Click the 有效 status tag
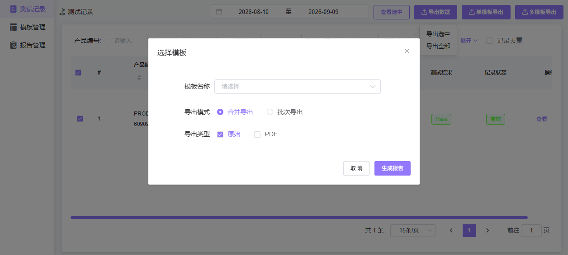 click(496, 119)
